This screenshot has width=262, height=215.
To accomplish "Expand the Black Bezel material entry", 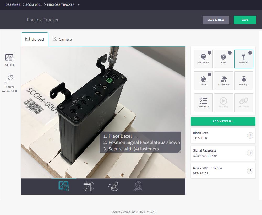I will click(223, 136).
